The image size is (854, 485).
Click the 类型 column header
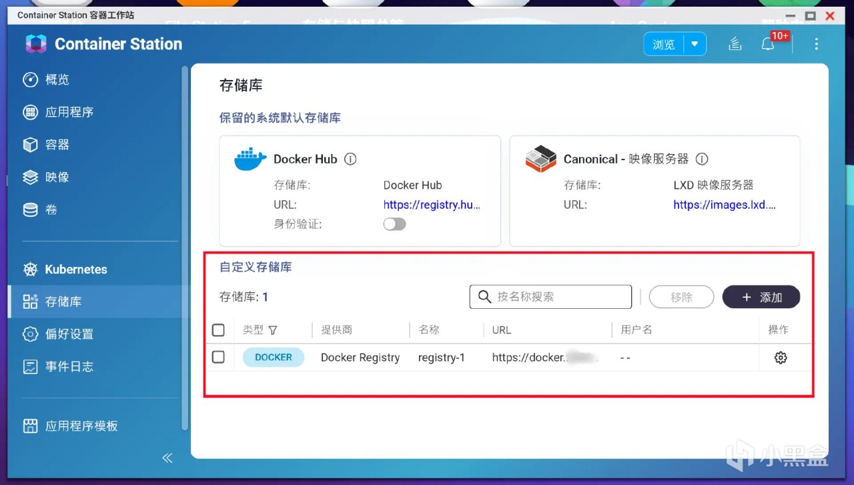pyautogui.click(x=253, y=330)
